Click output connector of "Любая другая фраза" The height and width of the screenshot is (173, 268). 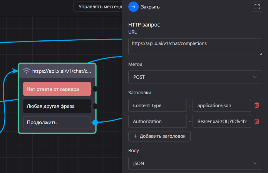(x=95, y=106)
